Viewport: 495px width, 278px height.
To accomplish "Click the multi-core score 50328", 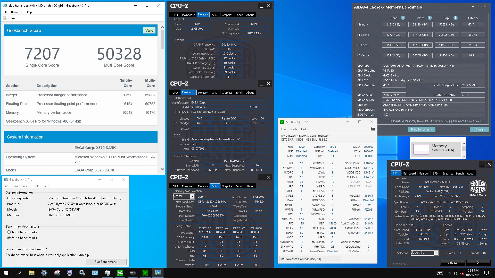I will (x=119, y=54).
